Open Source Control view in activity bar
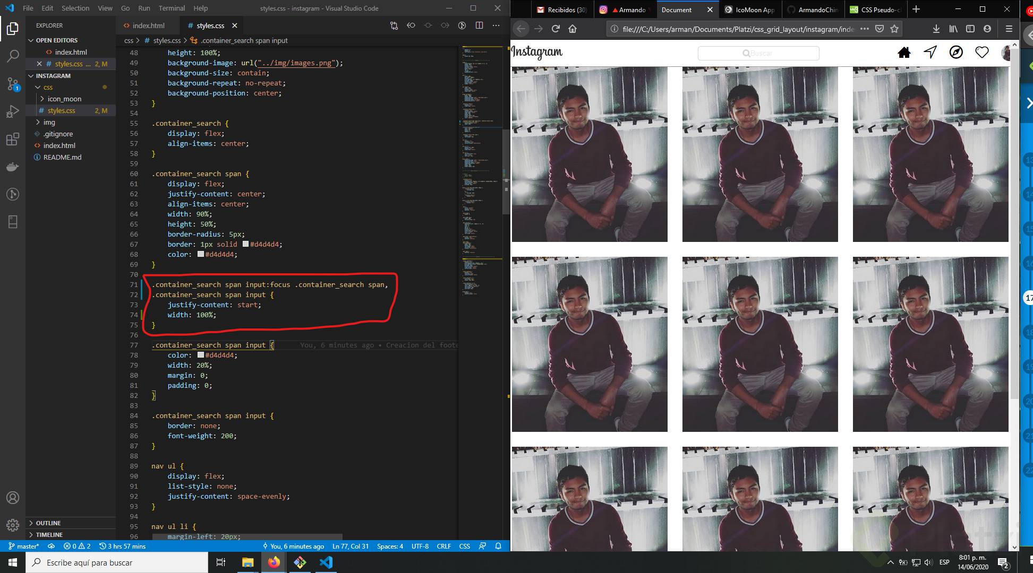Screen dimensions: 1033x573 tap(13, 84)
